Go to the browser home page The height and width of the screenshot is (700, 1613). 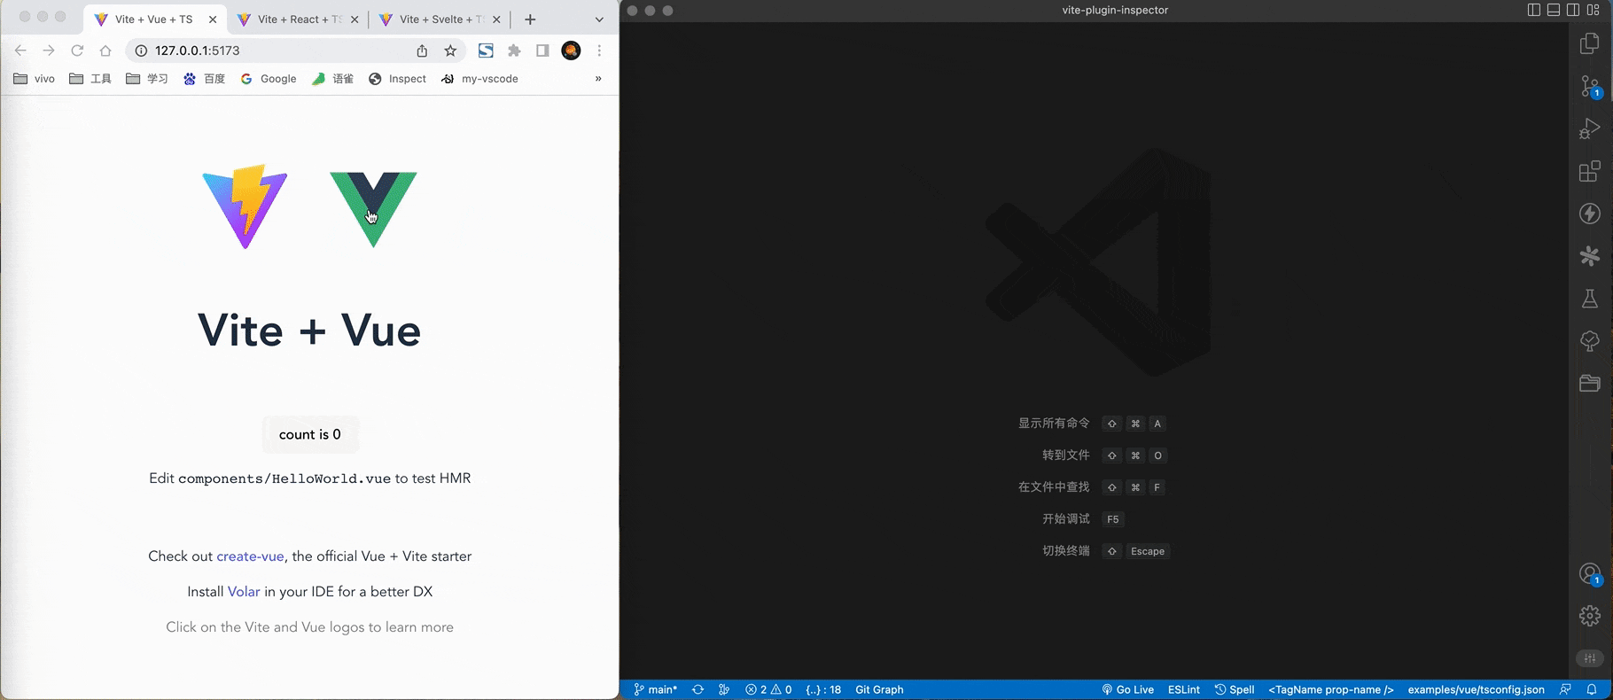tap(105, 51)
